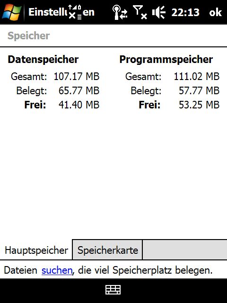Select the Programmspeicher heading
The height and width of the screenshot is (303, 227).
(x=166, y=59)
